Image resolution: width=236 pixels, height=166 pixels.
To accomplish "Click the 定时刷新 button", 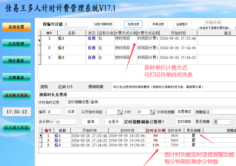I will [x=184, y=122].
